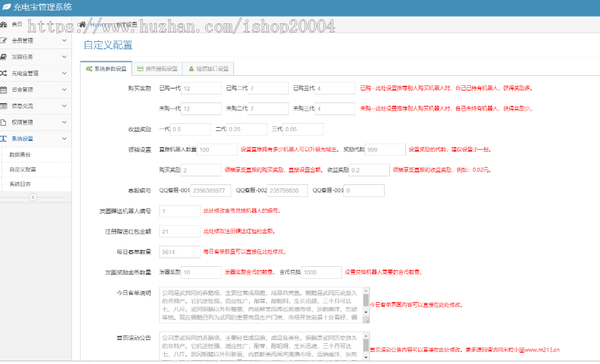Click 收益奖励 三代 input field
Viewport: 600px width, 364px height.
point(303,129)
